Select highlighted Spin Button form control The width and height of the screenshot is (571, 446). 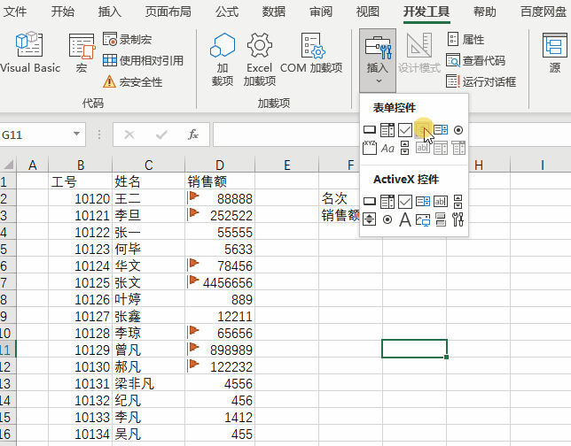(422, 130)
